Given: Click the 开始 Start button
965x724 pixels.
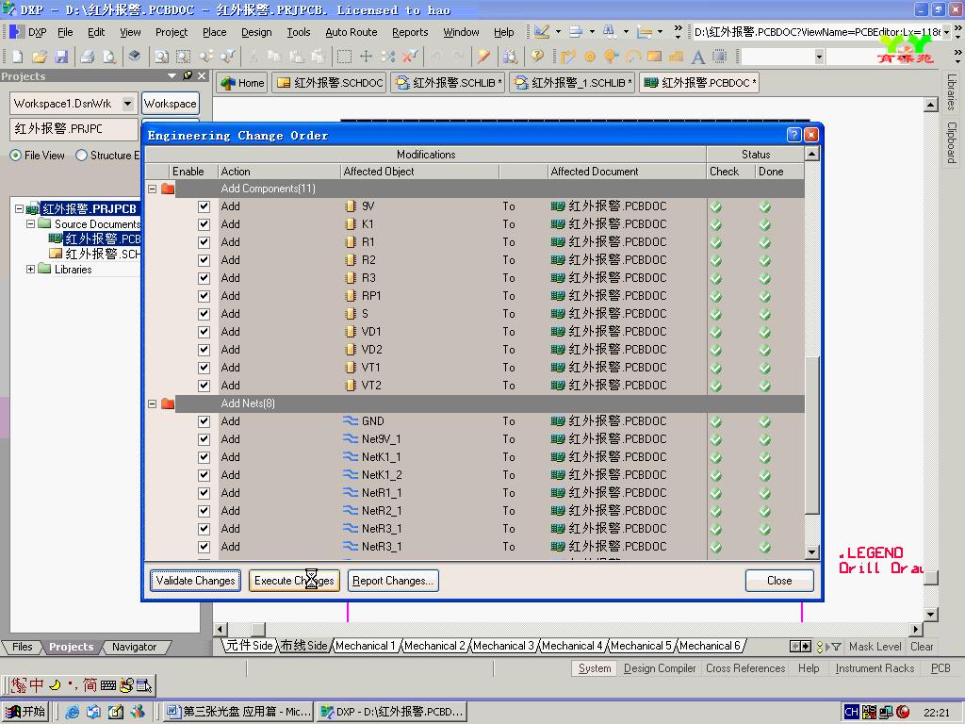Looking at the screenshot, I should (25, 712).
